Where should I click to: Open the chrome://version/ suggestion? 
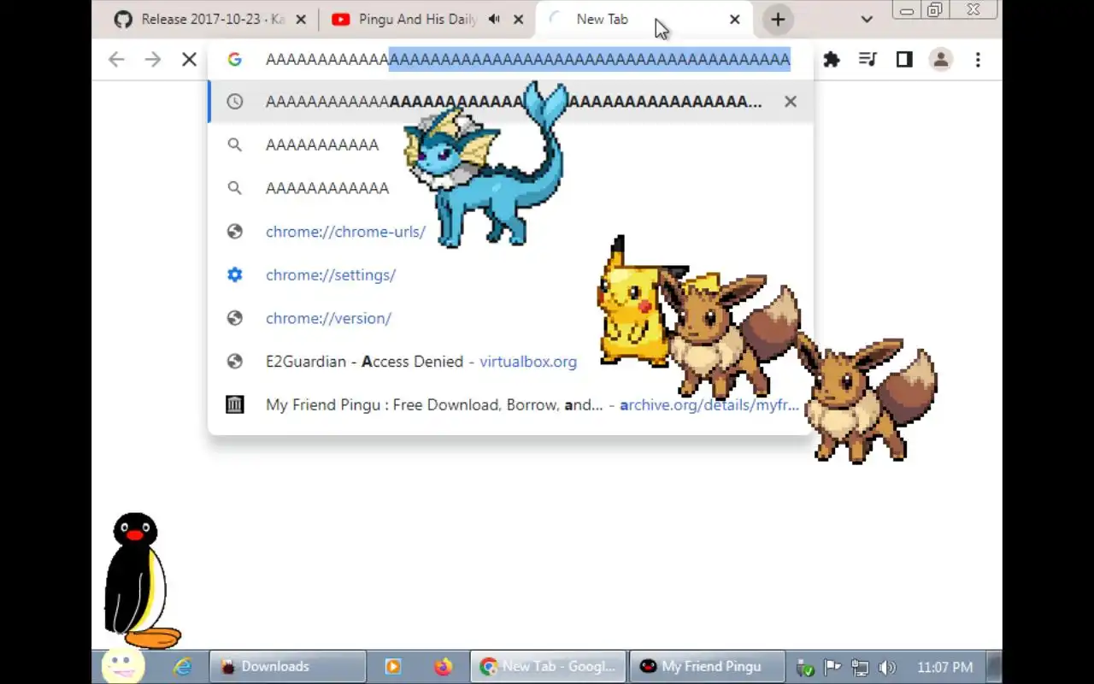[x=510, y=318]
